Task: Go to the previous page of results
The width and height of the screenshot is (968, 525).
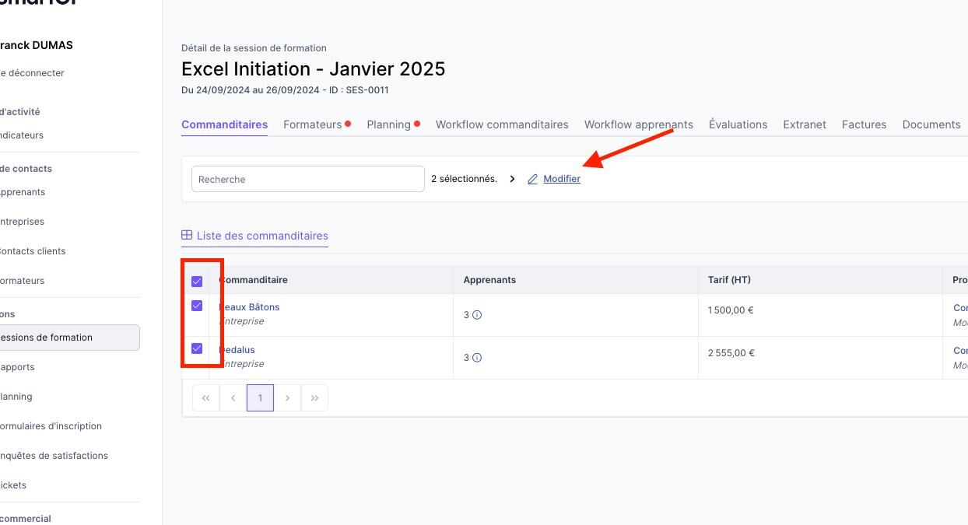Action: click(233, 398)
